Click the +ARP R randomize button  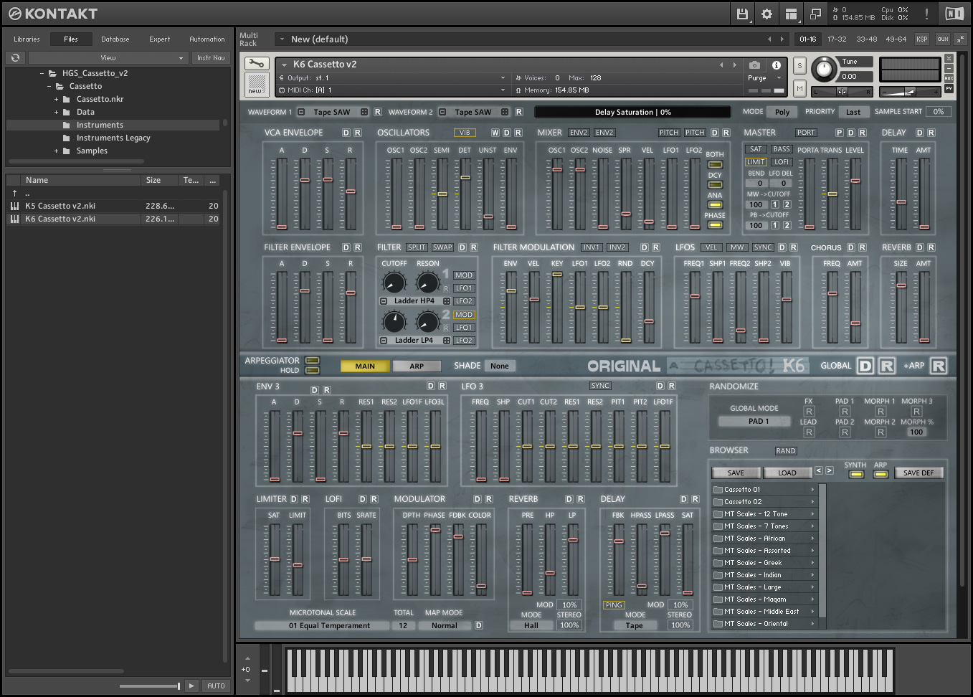coord(939,366)
